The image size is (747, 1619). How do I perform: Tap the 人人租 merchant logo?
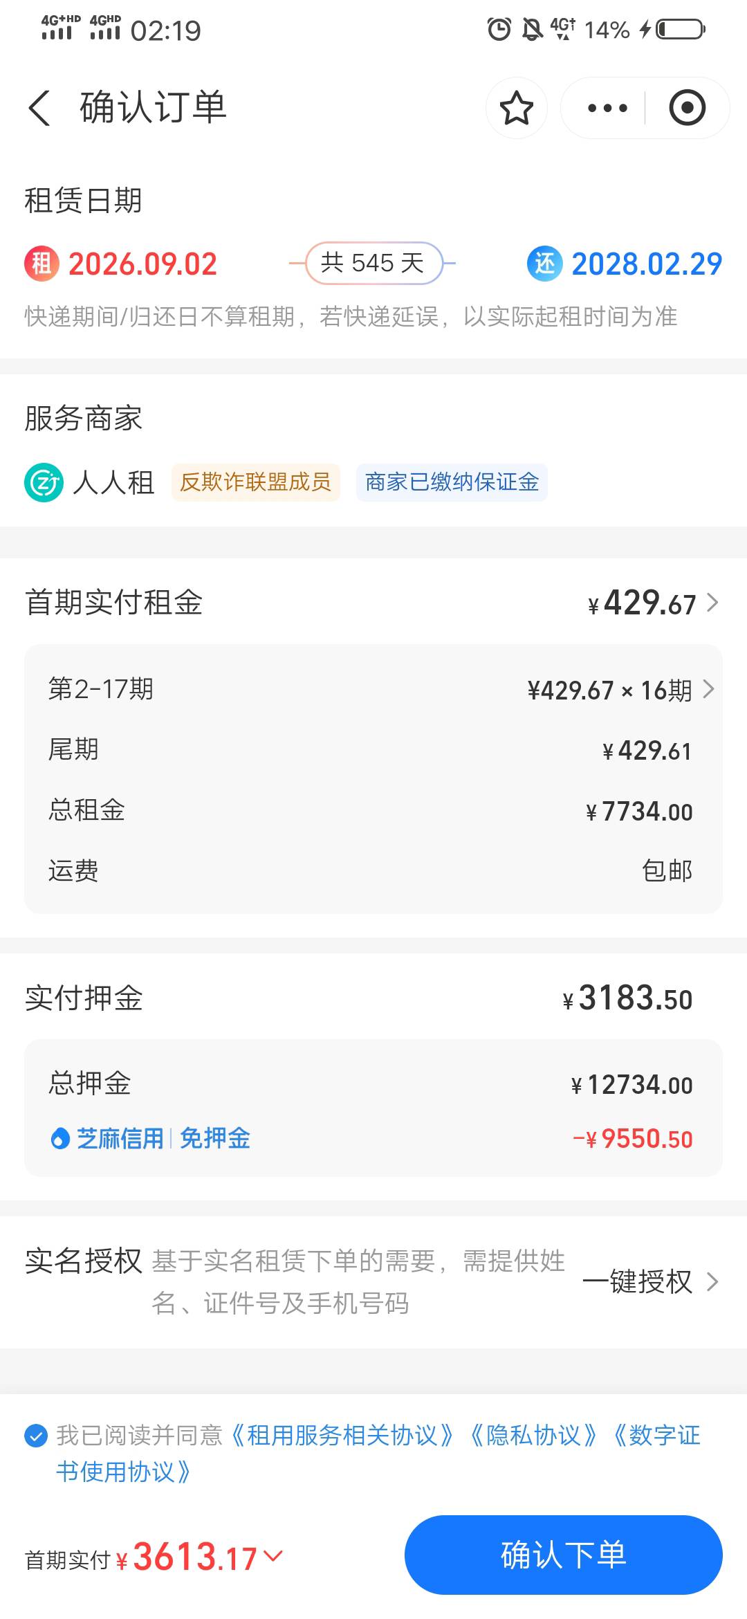point(44,482)
